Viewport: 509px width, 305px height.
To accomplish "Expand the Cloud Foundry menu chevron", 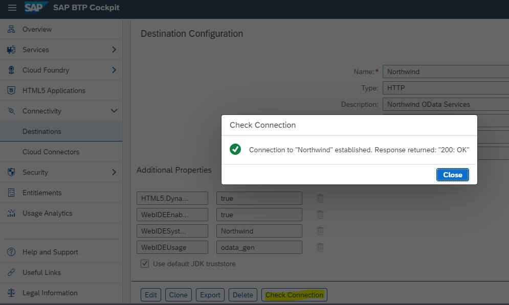I will (114, 70).
